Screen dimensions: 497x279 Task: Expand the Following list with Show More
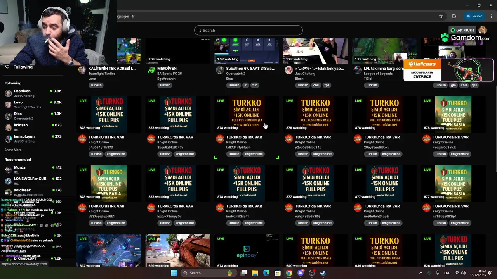coord(13,150)
